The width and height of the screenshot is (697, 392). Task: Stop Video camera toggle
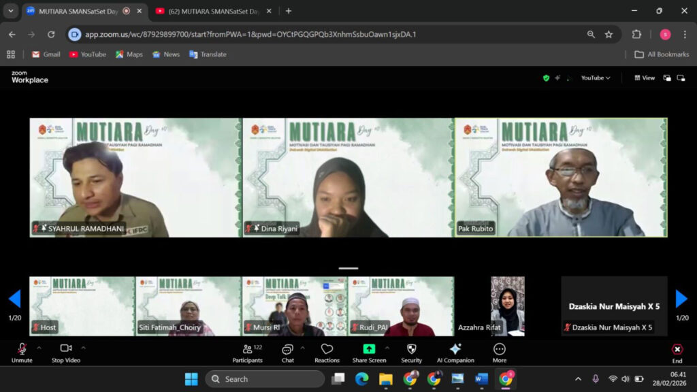(x=66, y=353)
